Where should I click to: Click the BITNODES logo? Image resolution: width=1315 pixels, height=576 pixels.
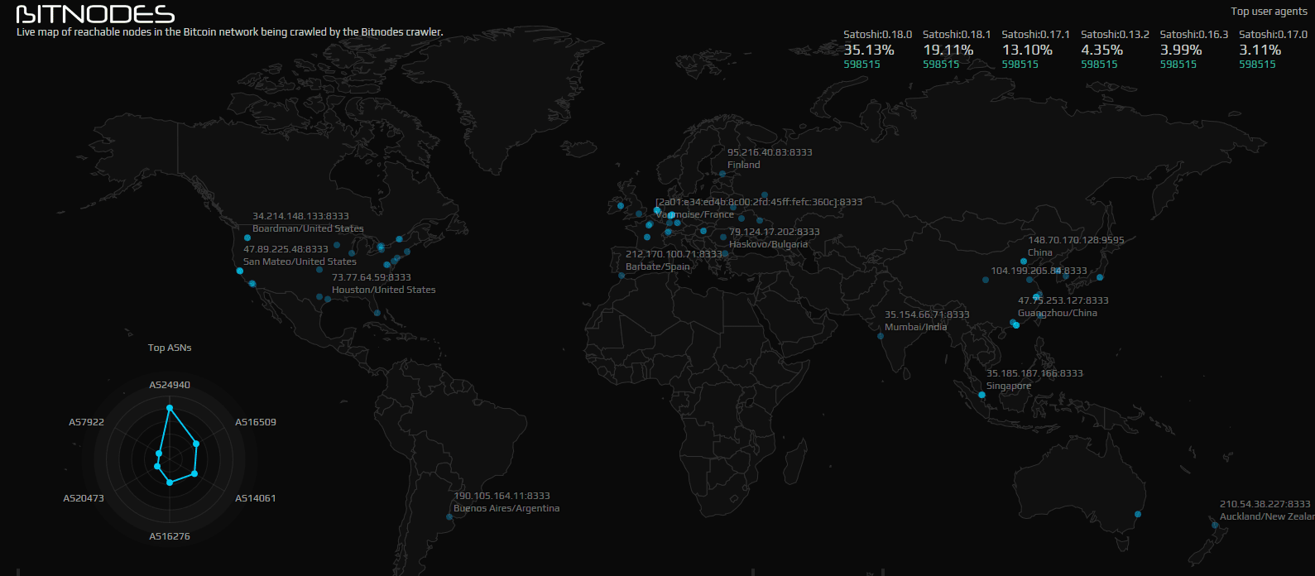tap(95, 14)
